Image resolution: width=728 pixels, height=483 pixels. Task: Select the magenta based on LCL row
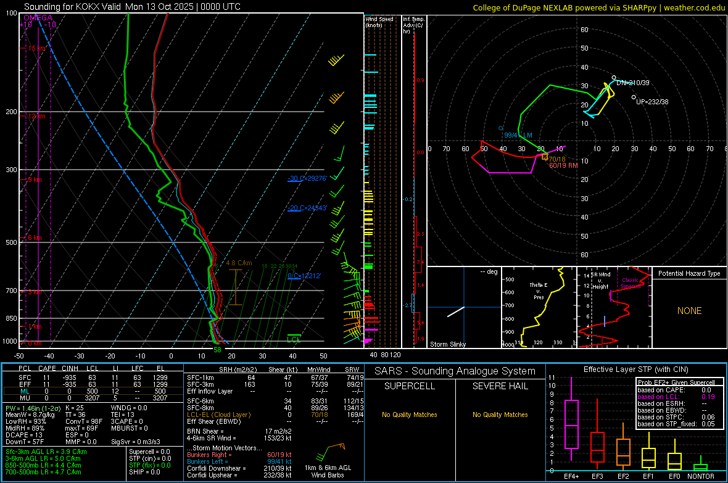tap(676, 397)
